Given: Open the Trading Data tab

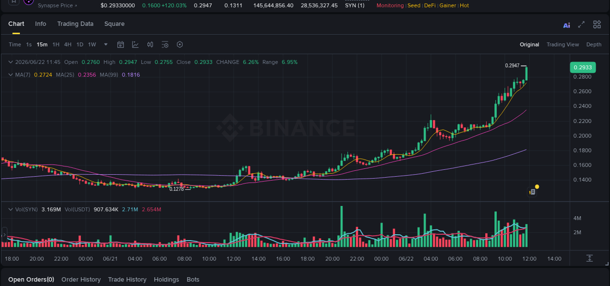Looking at the screenshot, I should click(75, 24).
